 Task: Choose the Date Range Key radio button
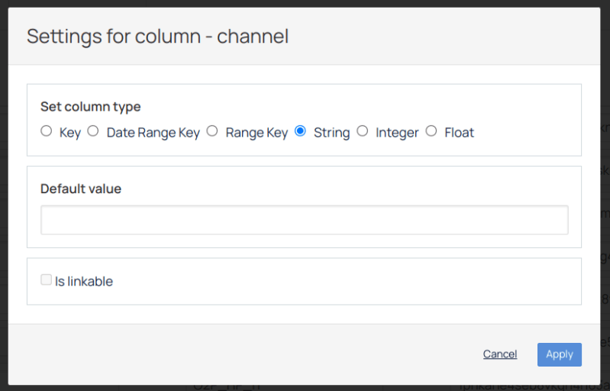pyautogui.click(x=93, y=131)
